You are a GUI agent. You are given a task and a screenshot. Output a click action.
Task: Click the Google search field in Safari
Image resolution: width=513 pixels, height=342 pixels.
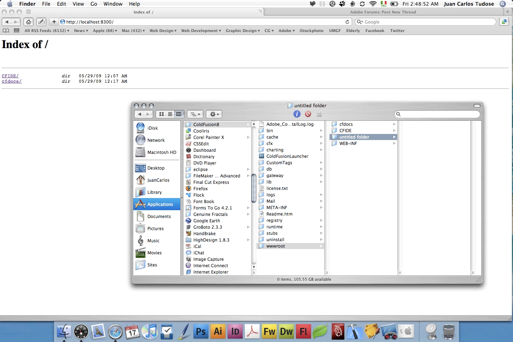425,22
